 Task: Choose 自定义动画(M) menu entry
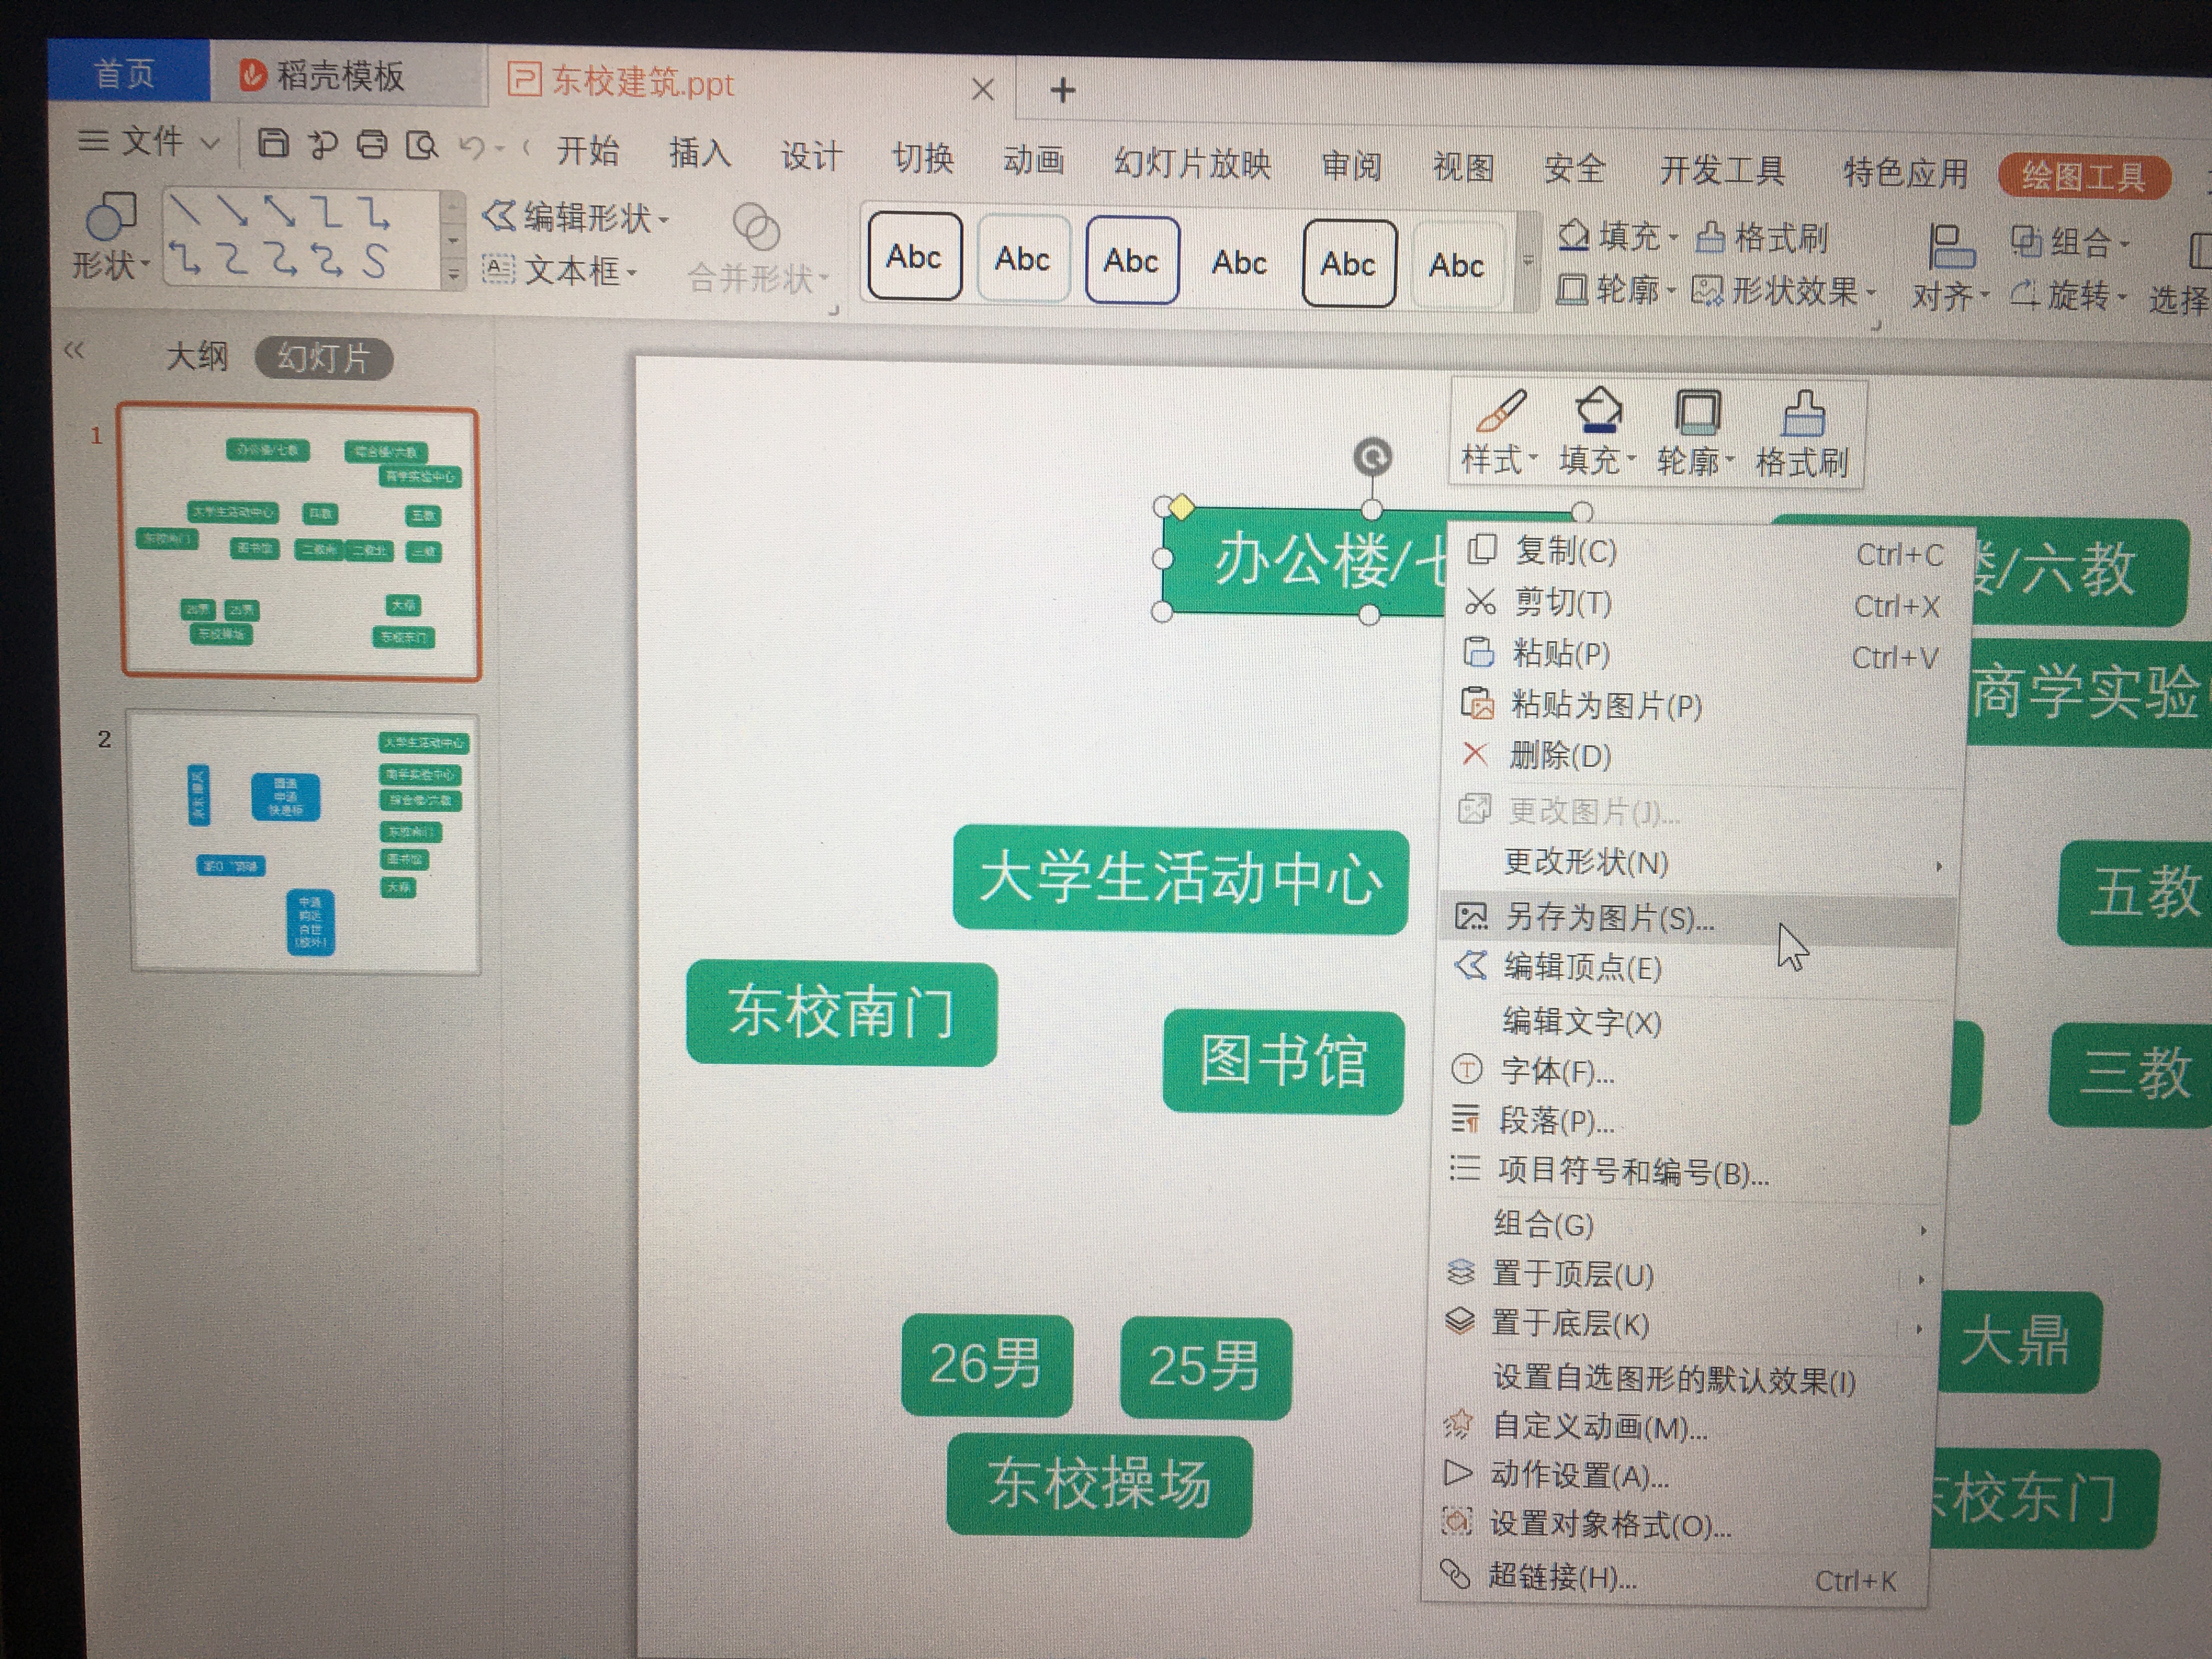pos(1677,1427)
